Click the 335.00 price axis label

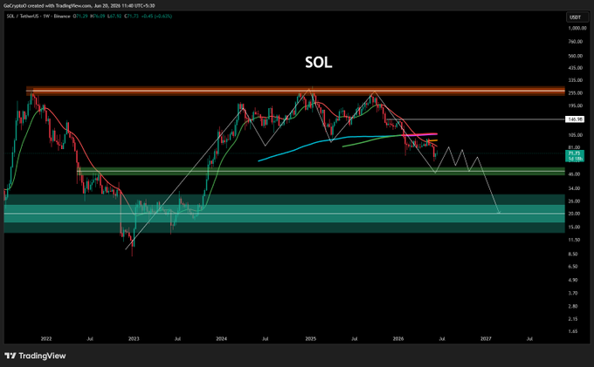tap(576, 80)
